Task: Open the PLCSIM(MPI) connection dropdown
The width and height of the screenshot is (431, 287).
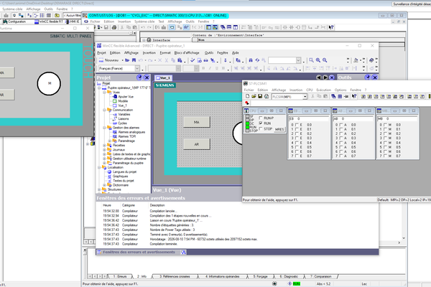Action: tap(305, 97)
